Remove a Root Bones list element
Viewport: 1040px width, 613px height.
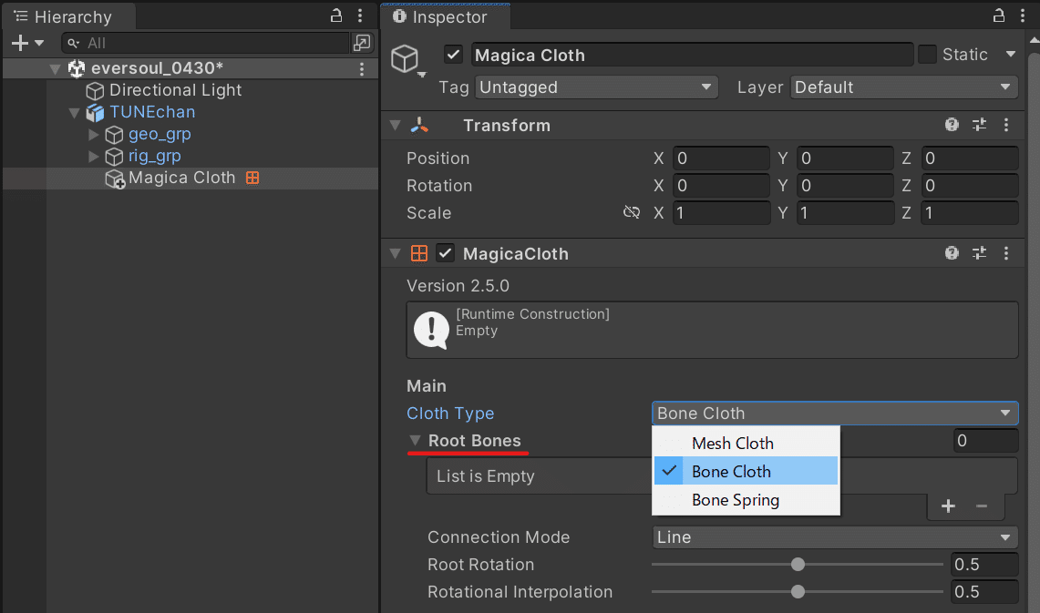[982, 507]
